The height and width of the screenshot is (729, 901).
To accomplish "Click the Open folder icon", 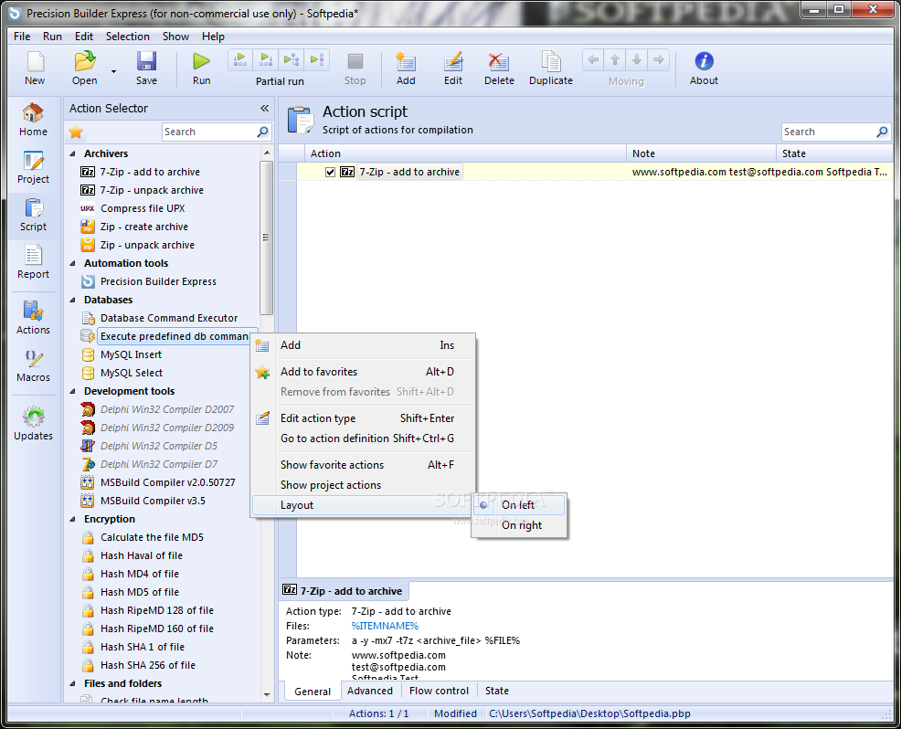I will tap(84, 61).
